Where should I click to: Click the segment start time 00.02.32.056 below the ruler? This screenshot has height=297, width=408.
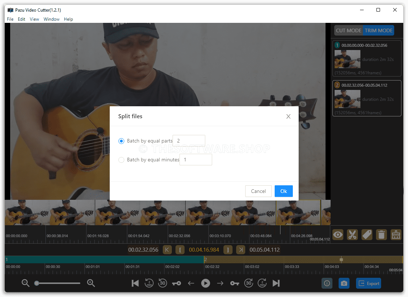(143, 250)
